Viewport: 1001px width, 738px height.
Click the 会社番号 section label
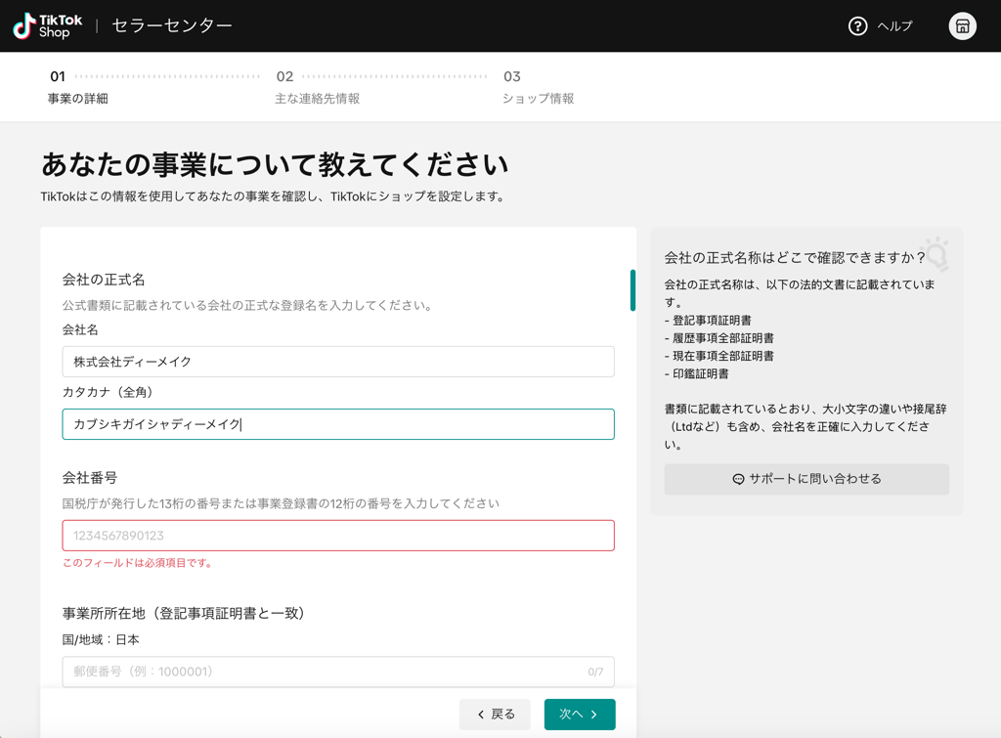(x=89, y=478)
